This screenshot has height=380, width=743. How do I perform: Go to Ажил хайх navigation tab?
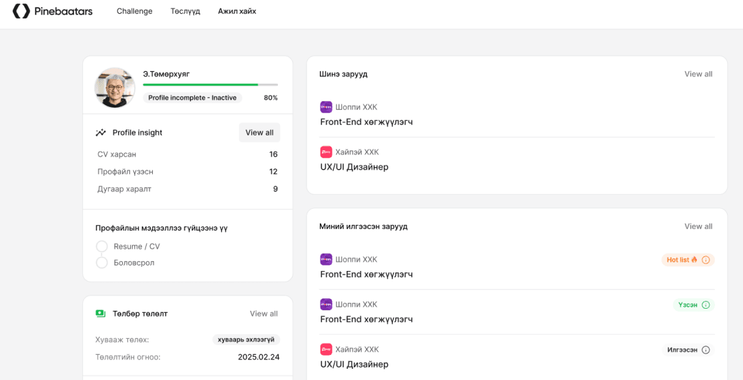click(237, 11)
